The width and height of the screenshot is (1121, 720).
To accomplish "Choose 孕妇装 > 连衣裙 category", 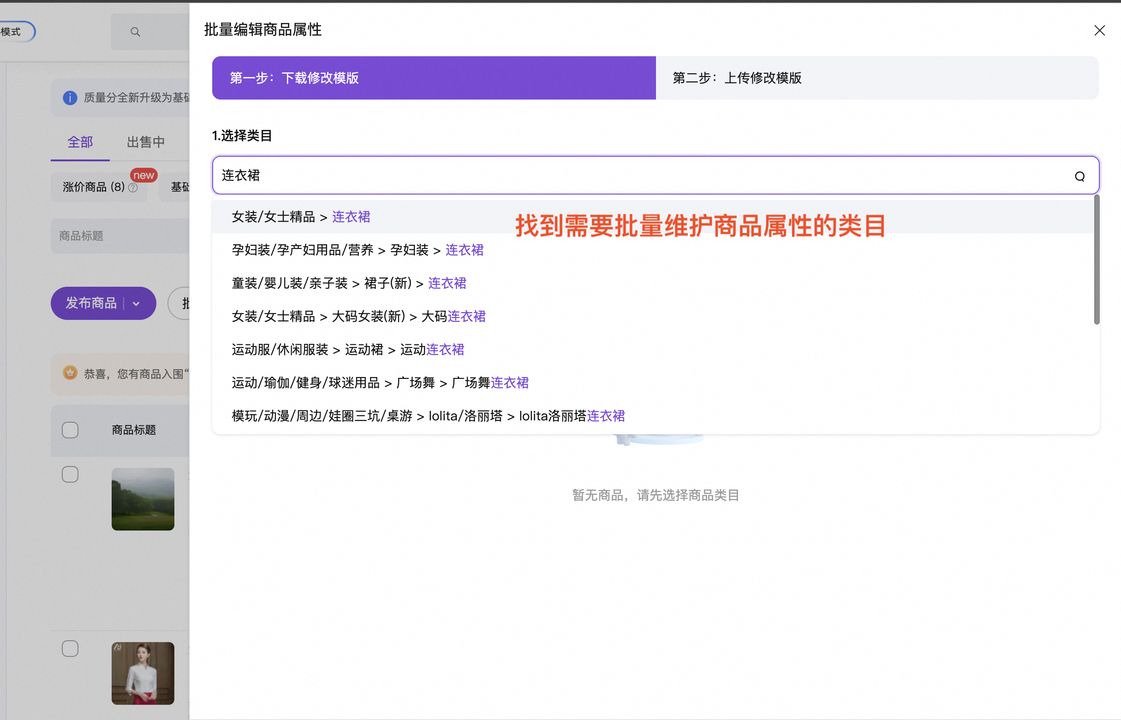I will pyautogui.click(x=653, y=250).
